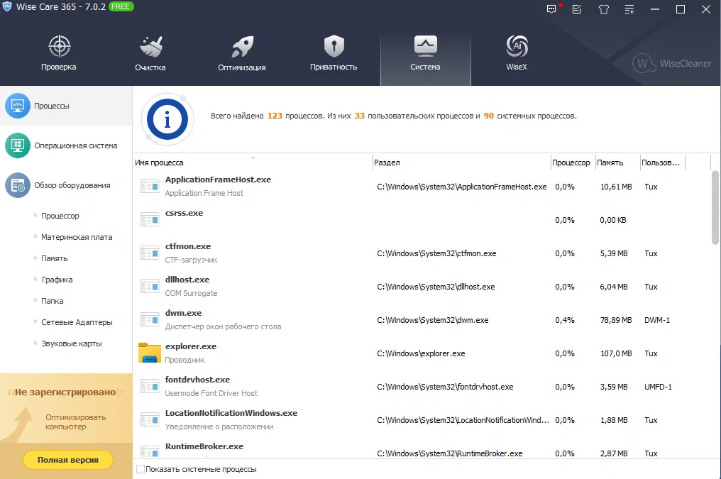Click the 0,4% CPU value
Image resolution: width=721 pixels, height=479 pixels.
click(565, 320)
